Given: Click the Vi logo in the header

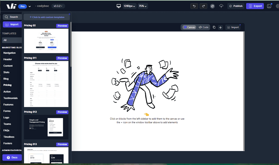Looking at the screenshot, I should pyautogui.click(x=11, y=6).
